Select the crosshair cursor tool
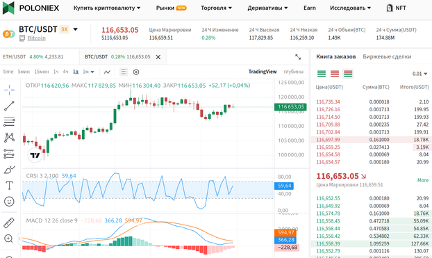 tap(9, 90)
